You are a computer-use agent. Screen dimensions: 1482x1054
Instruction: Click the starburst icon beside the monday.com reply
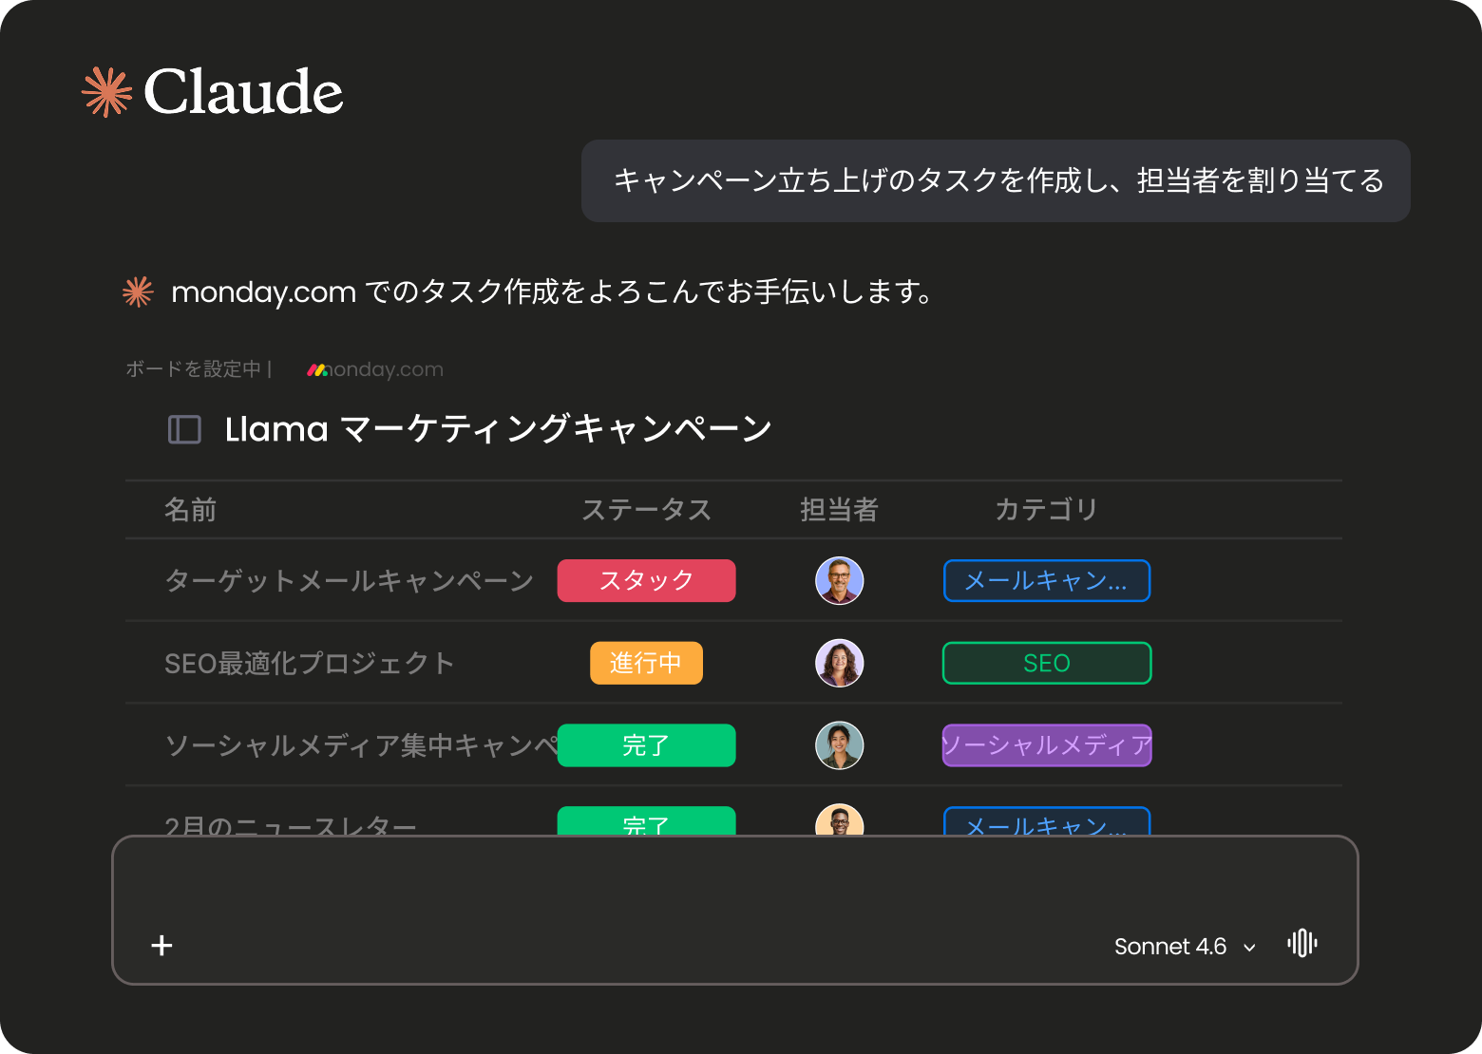coord(138,292)
